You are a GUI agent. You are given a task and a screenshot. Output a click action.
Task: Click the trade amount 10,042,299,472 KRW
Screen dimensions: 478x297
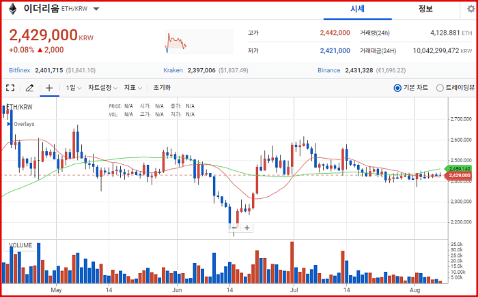pyautogui.click(x=442, y=51)
